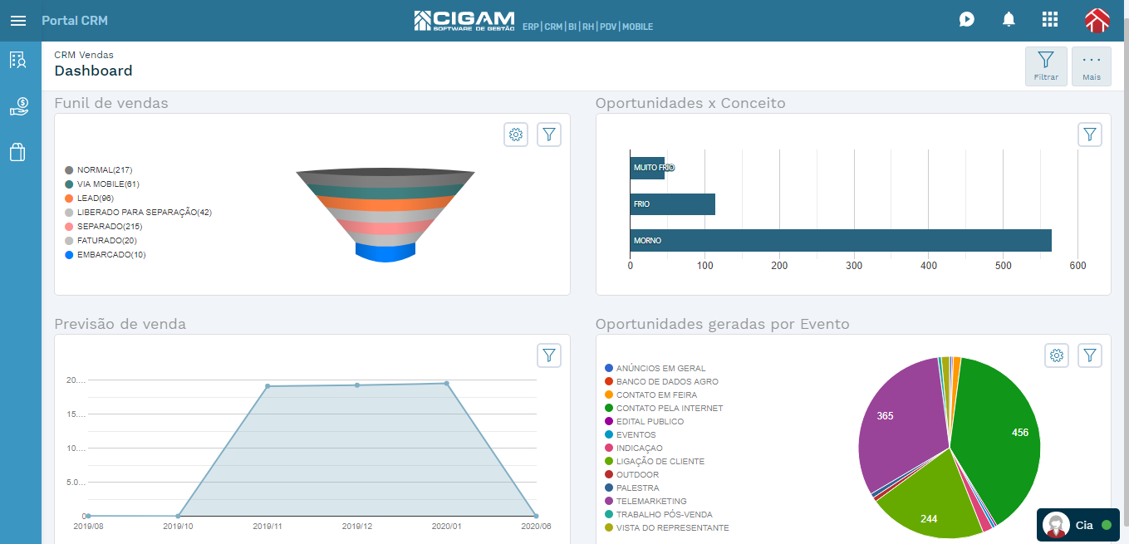This screenshot has height=544, width=1129.
Task: Click the Portal CRM title link
Action: coord(75,21)
